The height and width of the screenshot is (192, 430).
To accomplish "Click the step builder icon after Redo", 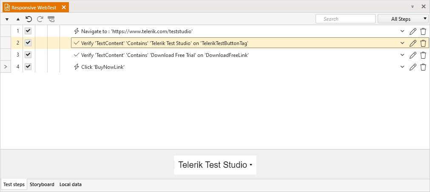I will click(51, 19).
